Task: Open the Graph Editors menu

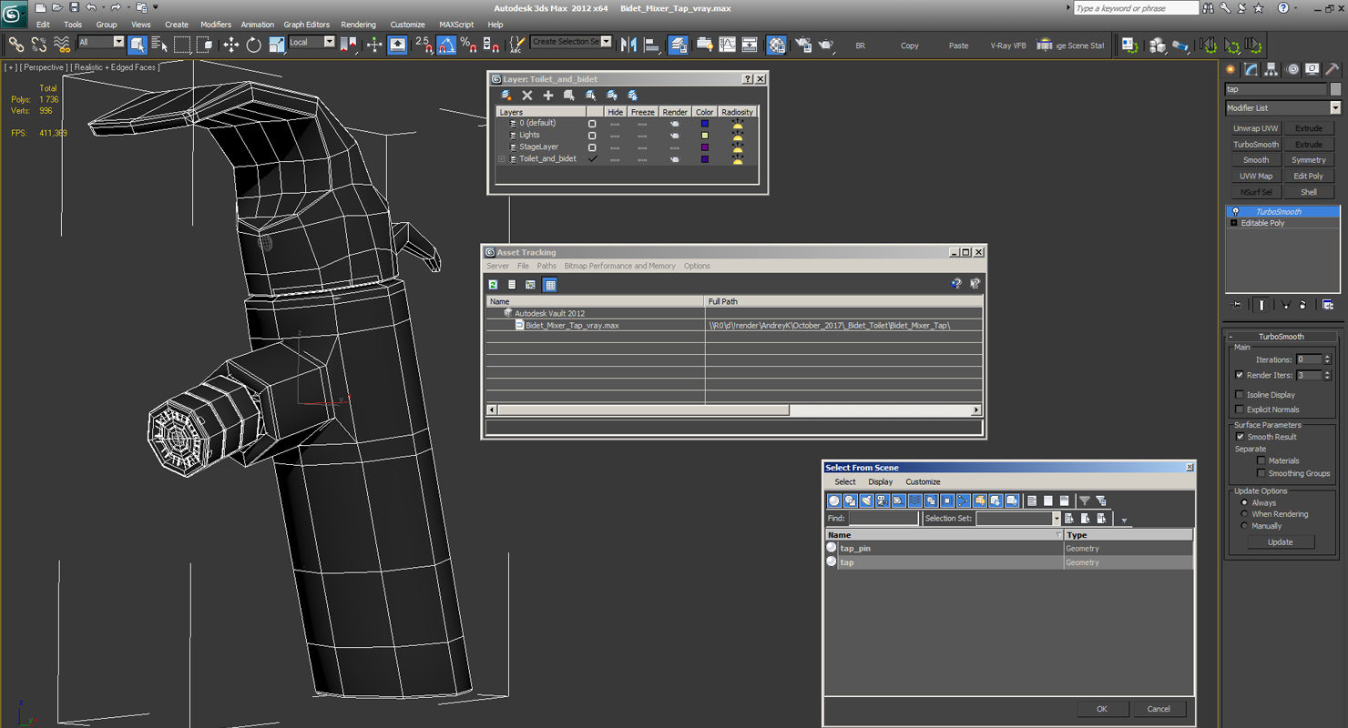Action: tap(306, 25)
